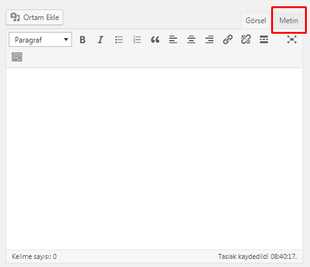Click the Kelime sayısı: 0 text
Image resolution: width=310 pixels, height=267 pixels.
(x=34, y=256)
